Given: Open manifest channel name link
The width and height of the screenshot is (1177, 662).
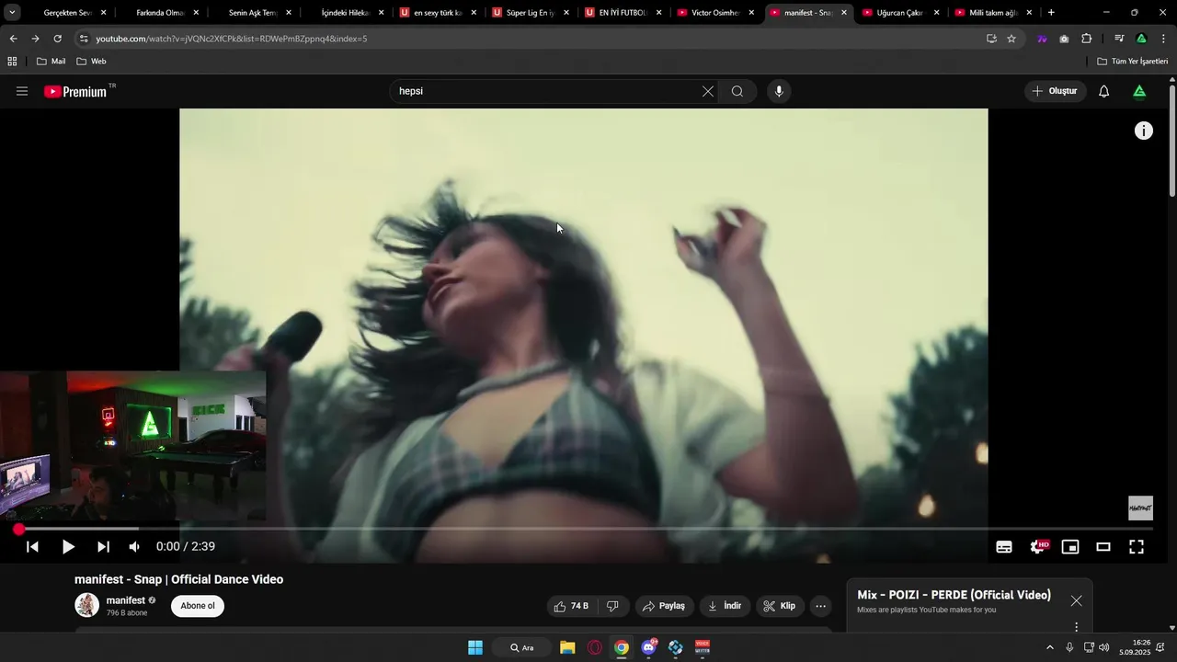Looking at the screenshot, I should coord(126,600).
